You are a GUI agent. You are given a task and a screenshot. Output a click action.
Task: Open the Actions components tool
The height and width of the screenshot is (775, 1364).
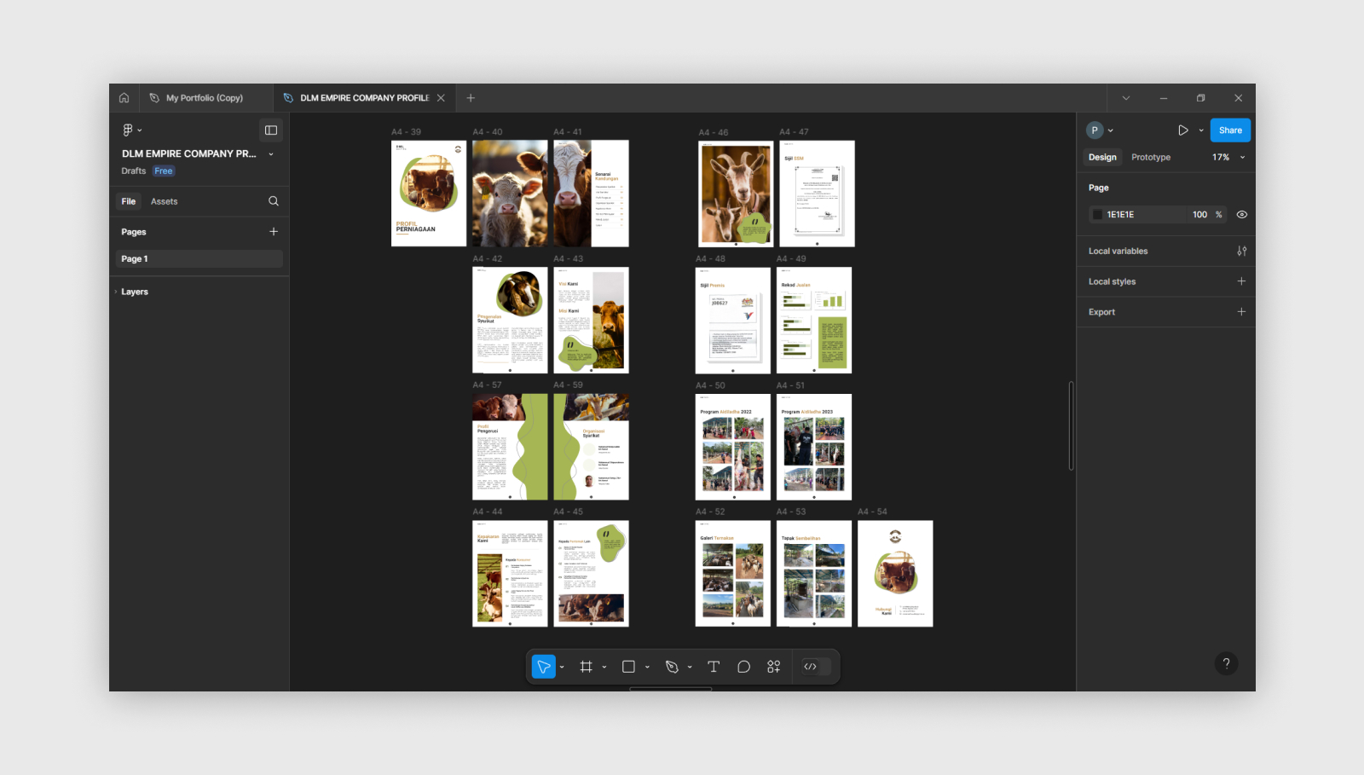tap(773, 667)
